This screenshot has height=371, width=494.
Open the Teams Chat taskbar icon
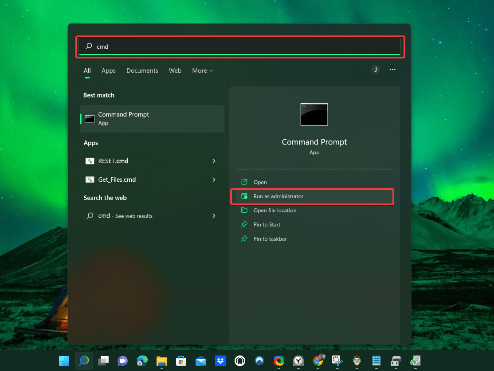122,361
